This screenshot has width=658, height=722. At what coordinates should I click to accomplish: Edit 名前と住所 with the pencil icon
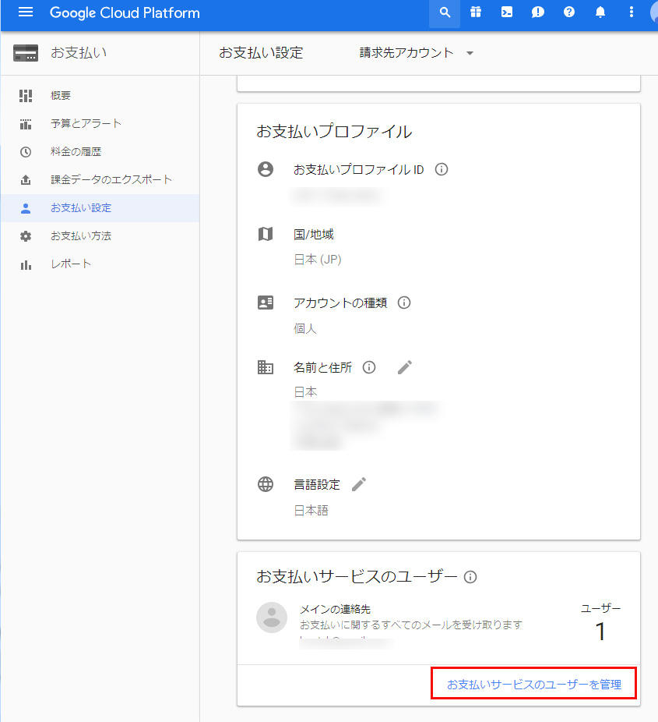coord(405,367)
